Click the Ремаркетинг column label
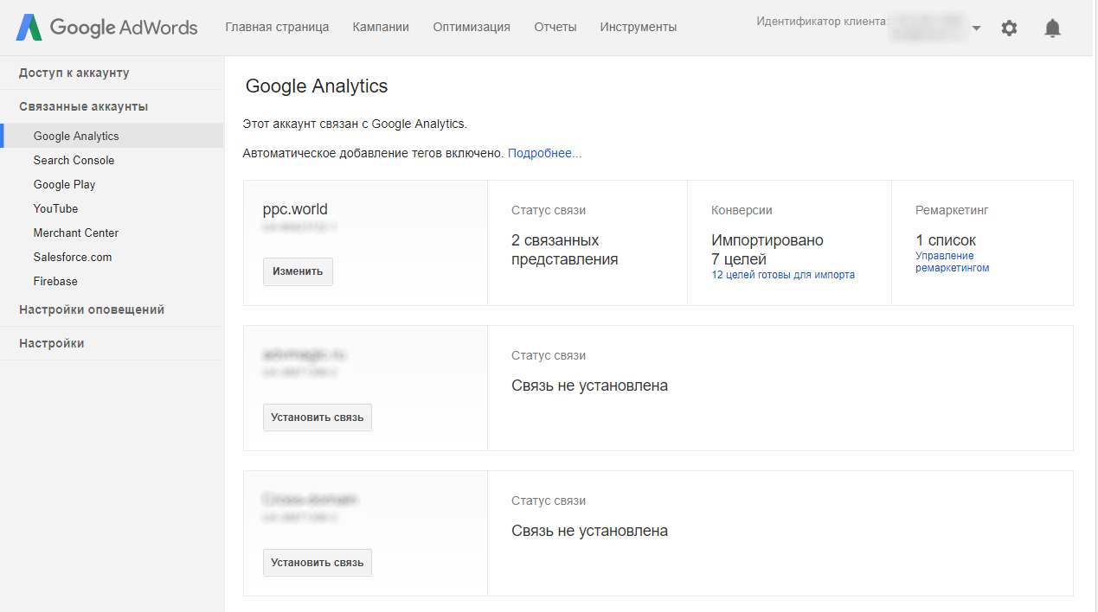 tap(952, 210)
